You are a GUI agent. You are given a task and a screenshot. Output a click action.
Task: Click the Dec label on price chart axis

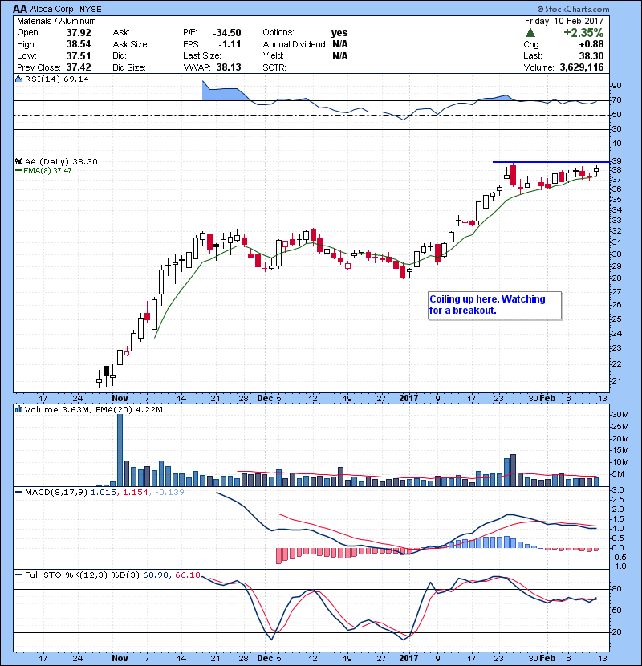265,399
